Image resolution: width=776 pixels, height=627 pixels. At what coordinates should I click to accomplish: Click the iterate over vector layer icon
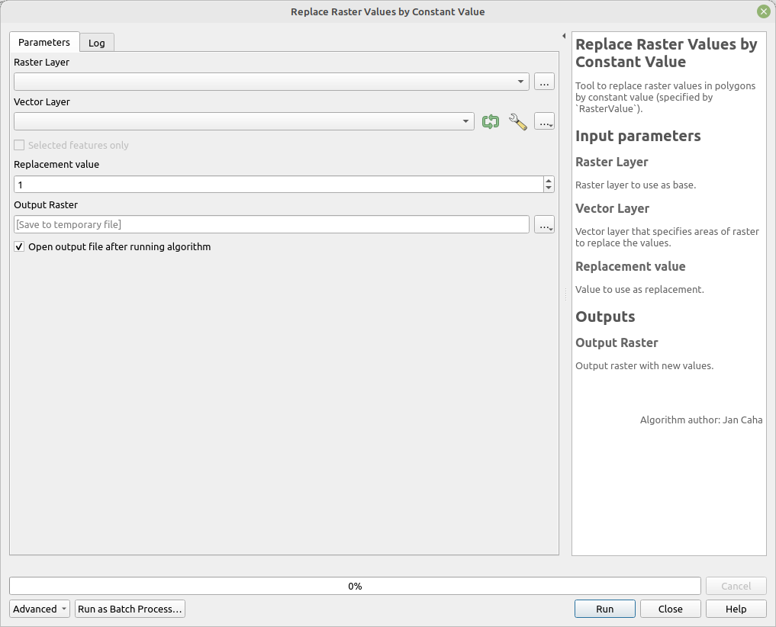491,121
